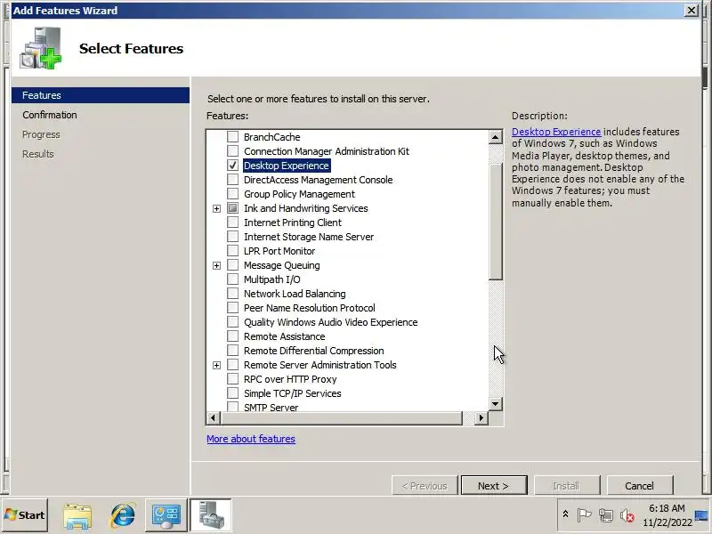712x534 pixels.
Task: Click the features list scroll down arrow
Action: 496,404
